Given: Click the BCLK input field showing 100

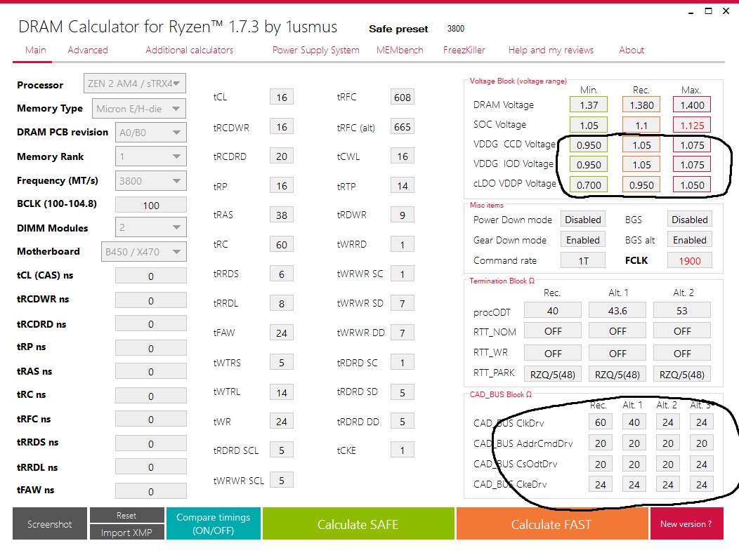Looking at the screenshot, I should pyautogui.click(x=151, y=205).
